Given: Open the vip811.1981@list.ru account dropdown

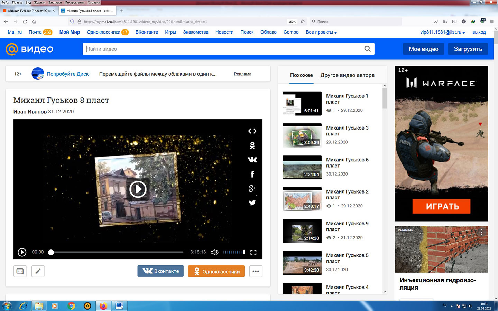Looking at the screenshot, I should point(442,32).
